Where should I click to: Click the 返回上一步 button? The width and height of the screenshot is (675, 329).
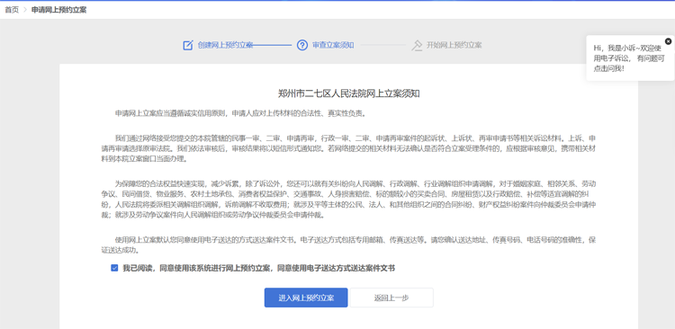pos(391,298)
